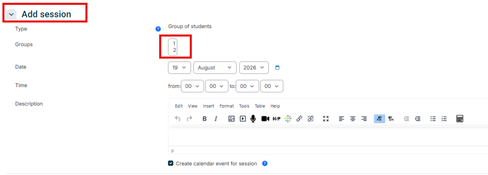The height and width of the screenshot is (175, 488).
Task: Collapse the Add session section
Action: 11,14
